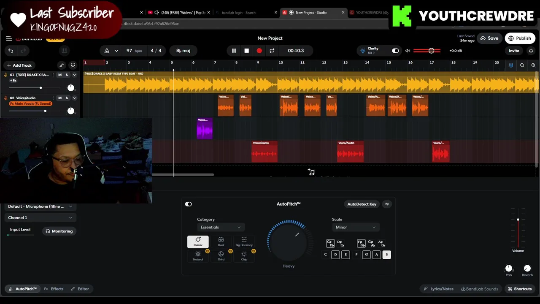Solo track 02 Voice/Audio
The height and width of the screenshot is (304, 540).
tap(67, 98)
